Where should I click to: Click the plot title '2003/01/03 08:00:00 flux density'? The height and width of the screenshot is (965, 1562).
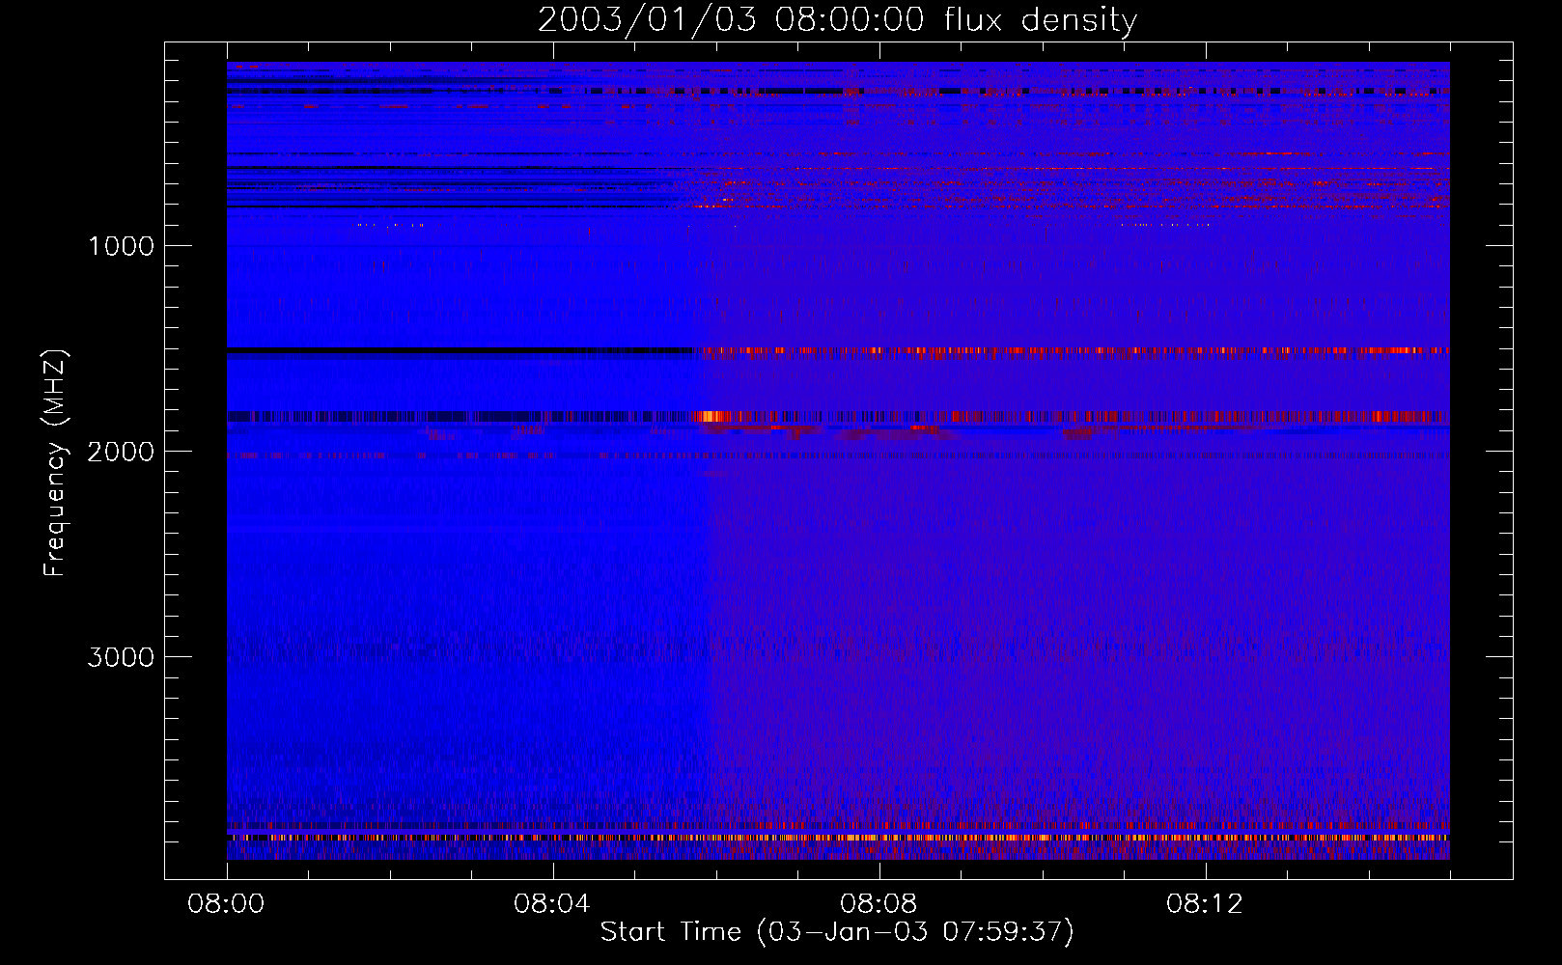coord(837,20)
